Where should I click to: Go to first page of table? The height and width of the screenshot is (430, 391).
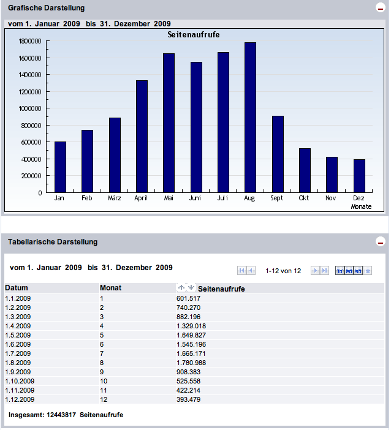point(242,271)
